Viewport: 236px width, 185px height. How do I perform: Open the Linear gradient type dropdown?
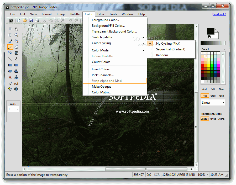coord(223,103)
